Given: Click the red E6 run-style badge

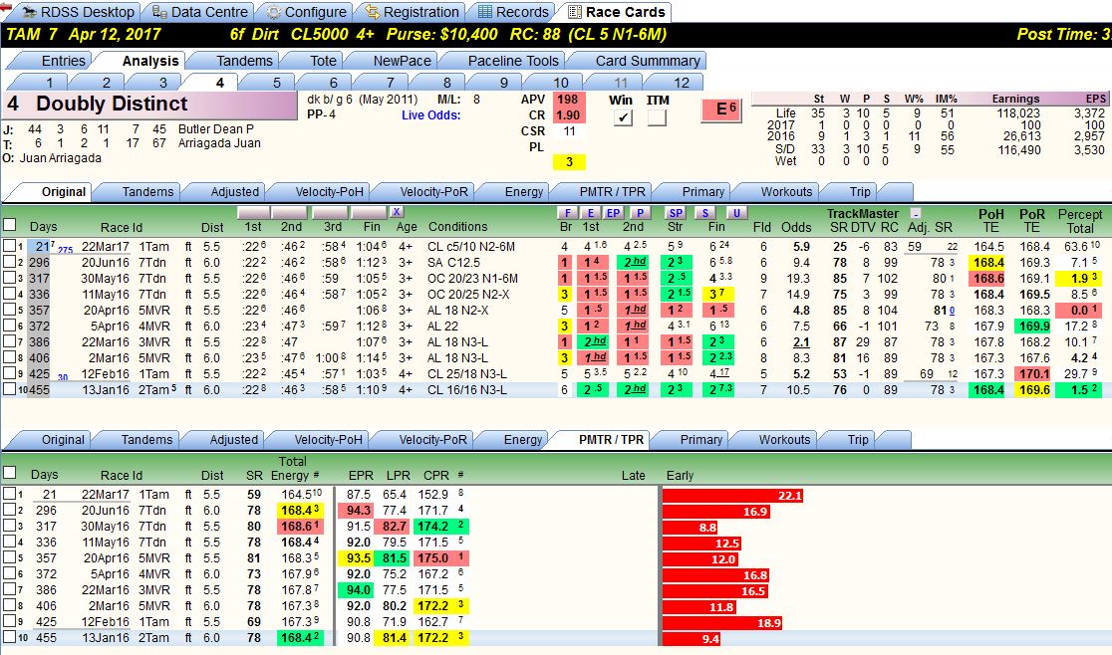Looking at the screenshot, I should coord(720,109).
